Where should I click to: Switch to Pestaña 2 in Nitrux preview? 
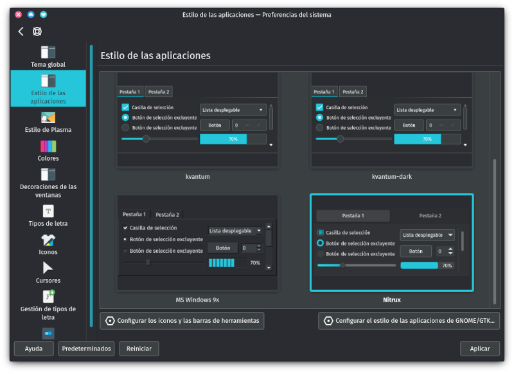pos(430,215)
